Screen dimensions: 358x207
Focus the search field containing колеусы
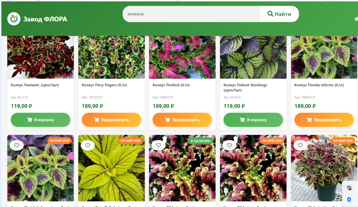click(191, 14)
